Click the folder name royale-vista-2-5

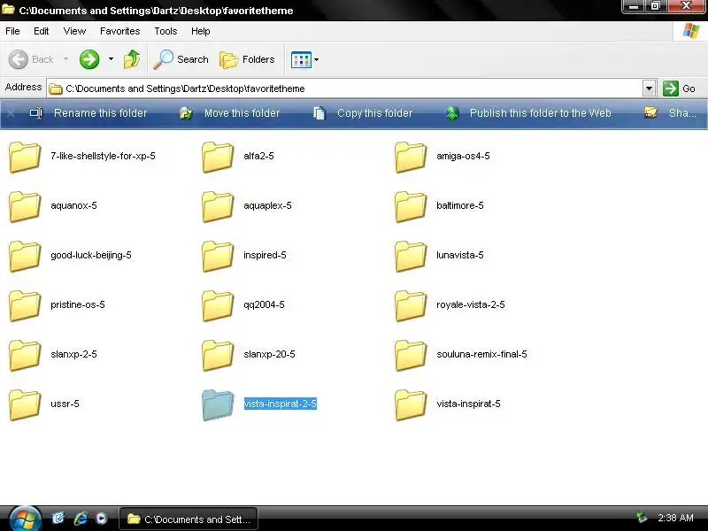point(471,304)
